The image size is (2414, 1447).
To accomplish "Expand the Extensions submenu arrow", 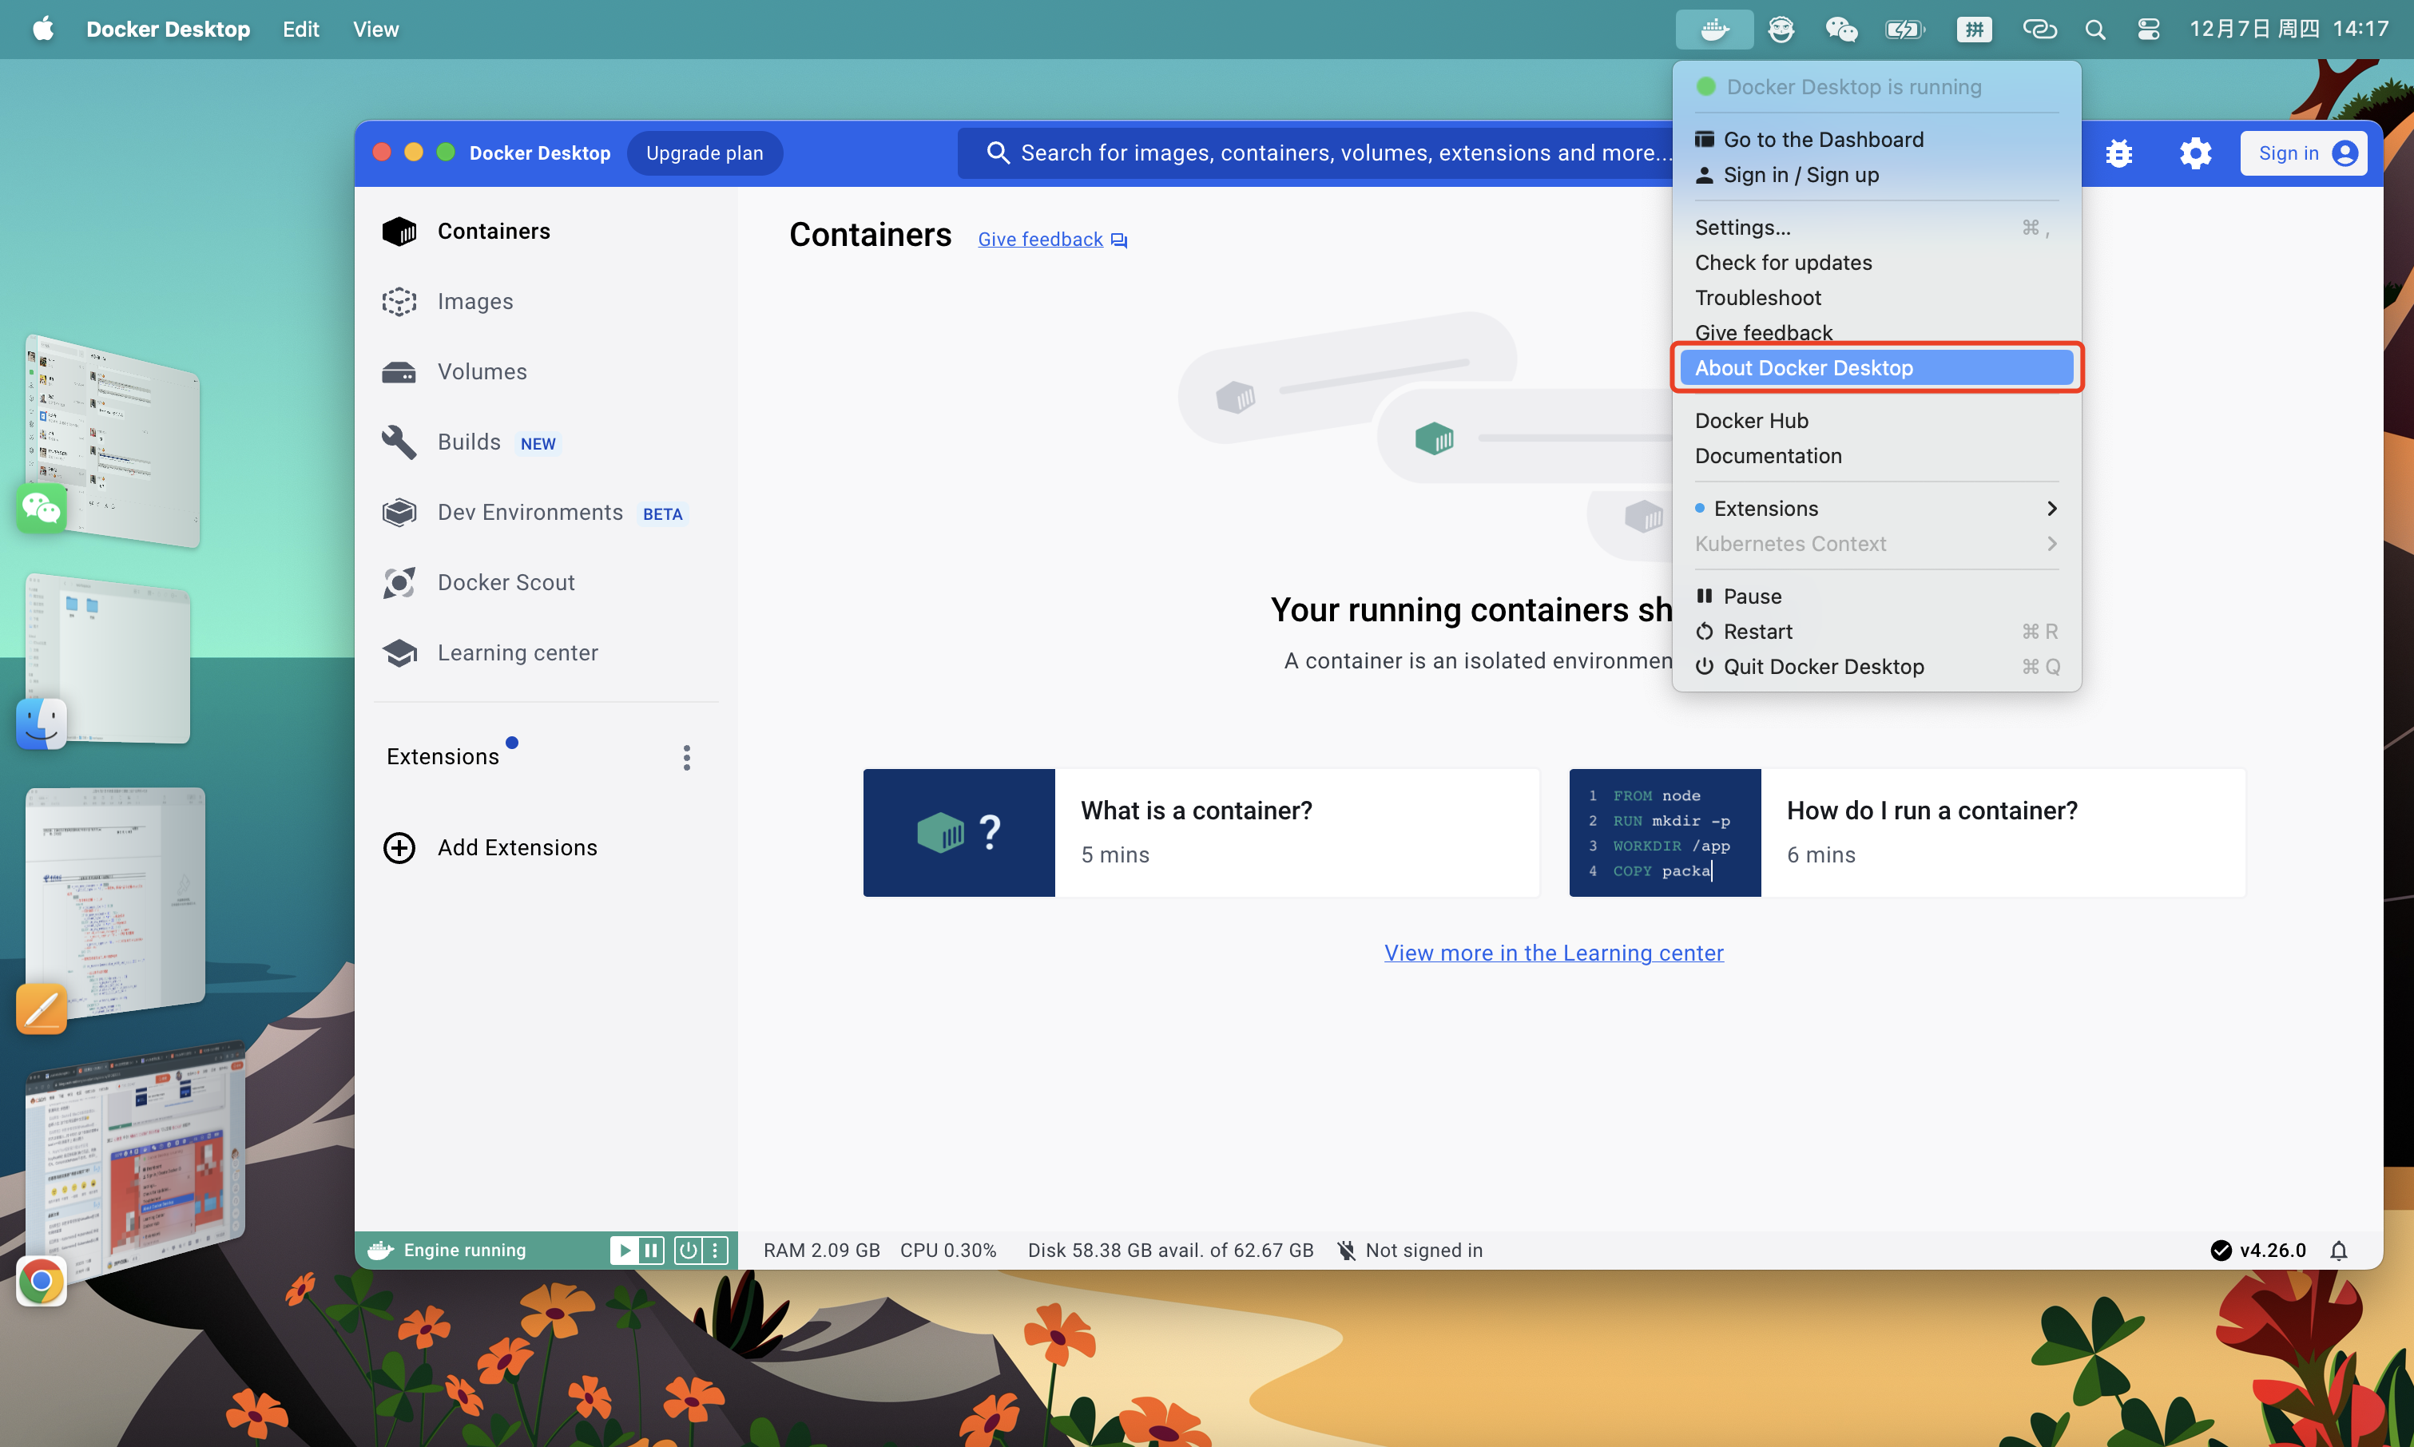I will (2052, 508).
